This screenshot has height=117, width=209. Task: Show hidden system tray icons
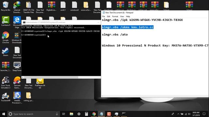(x=178, y=114)
